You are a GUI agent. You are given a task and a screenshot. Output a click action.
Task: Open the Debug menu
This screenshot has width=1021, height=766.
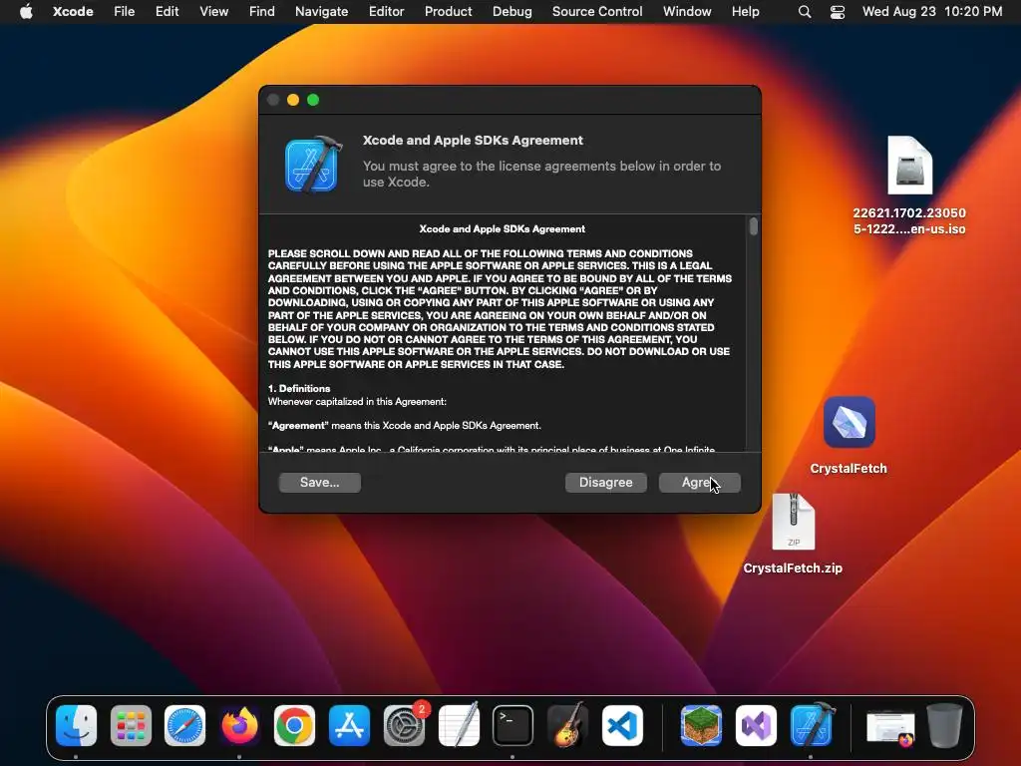coord(511,11)
